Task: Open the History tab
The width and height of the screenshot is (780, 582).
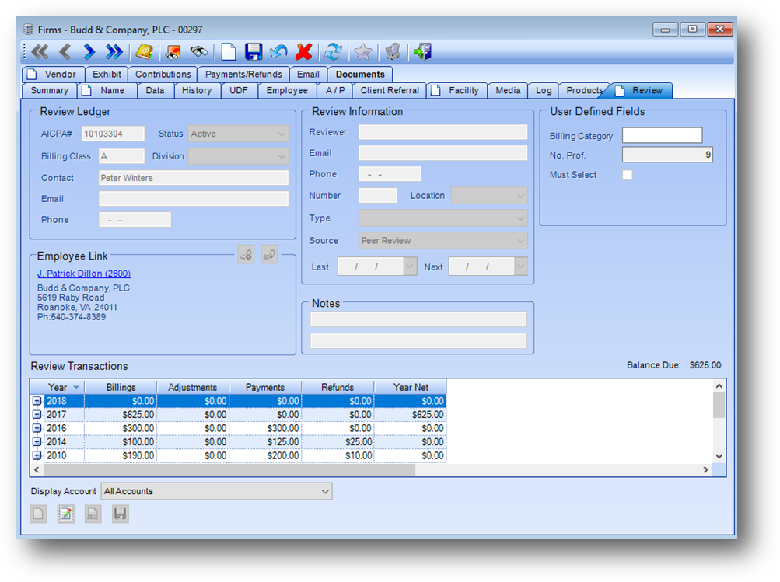Action: click(x=197, y=90)
